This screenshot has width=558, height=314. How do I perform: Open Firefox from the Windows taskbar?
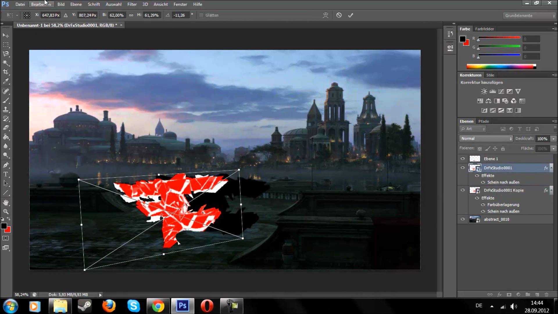pyautogui.click(x=109, y=306)
